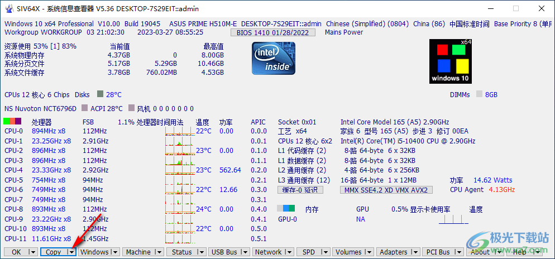This screenshot has width=555, height=259.
Task: Click the CPU-4 row label
Action: (14, 170)
